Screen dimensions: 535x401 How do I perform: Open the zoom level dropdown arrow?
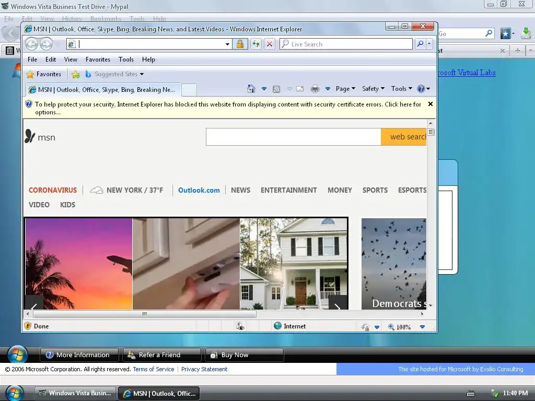422,327
